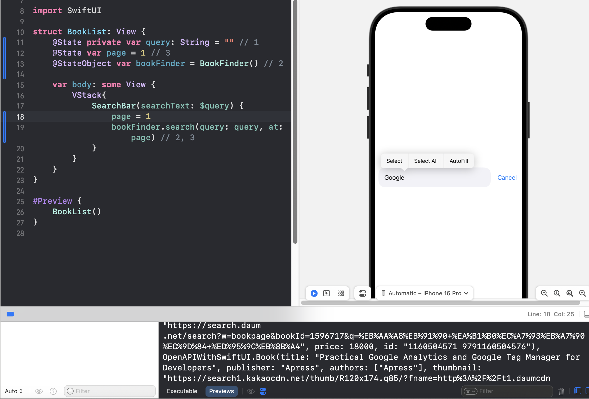Clear console with the trash icon
The height and width of the screenshot is (399, 589).
coord(561,391)
